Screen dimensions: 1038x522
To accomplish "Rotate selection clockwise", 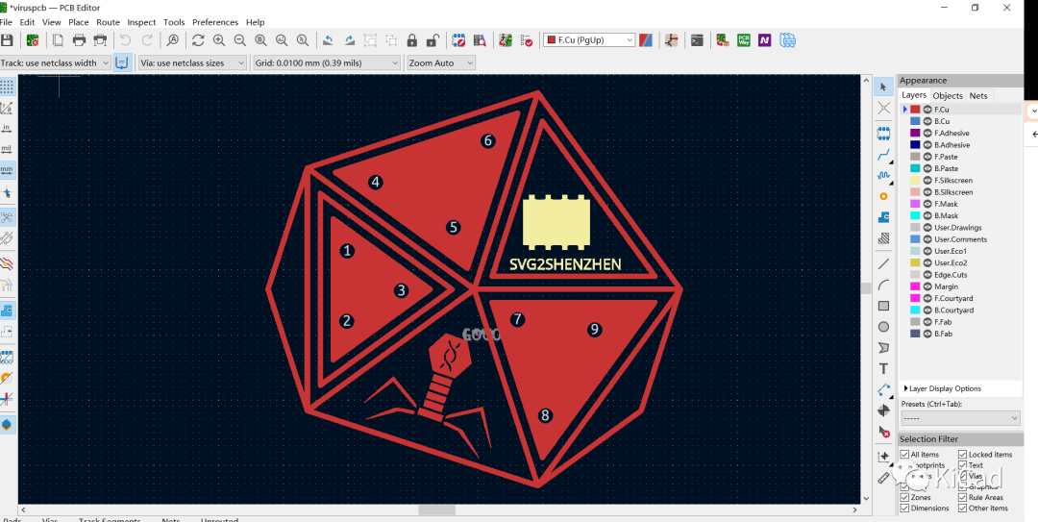I will click(x=349, y=40).
